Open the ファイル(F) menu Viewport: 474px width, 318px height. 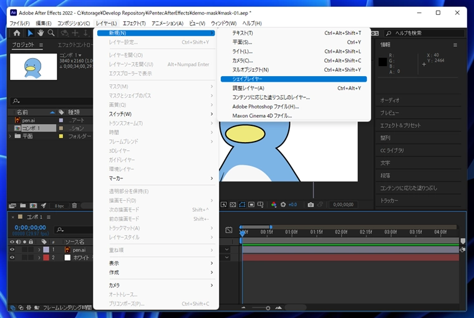pos(20,23)
